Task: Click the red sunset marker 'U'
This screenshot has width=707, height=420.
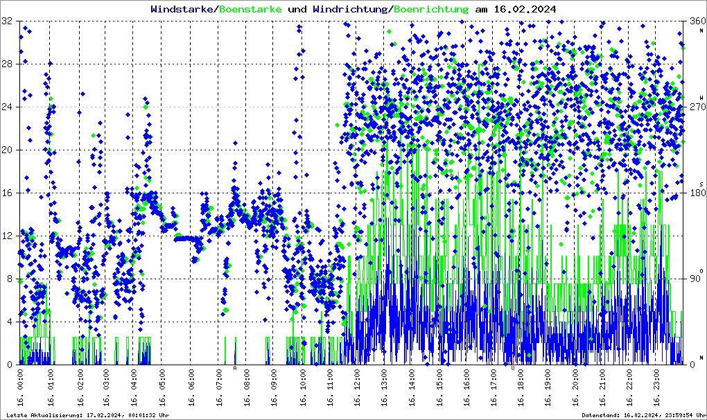Action: point(512,369)
